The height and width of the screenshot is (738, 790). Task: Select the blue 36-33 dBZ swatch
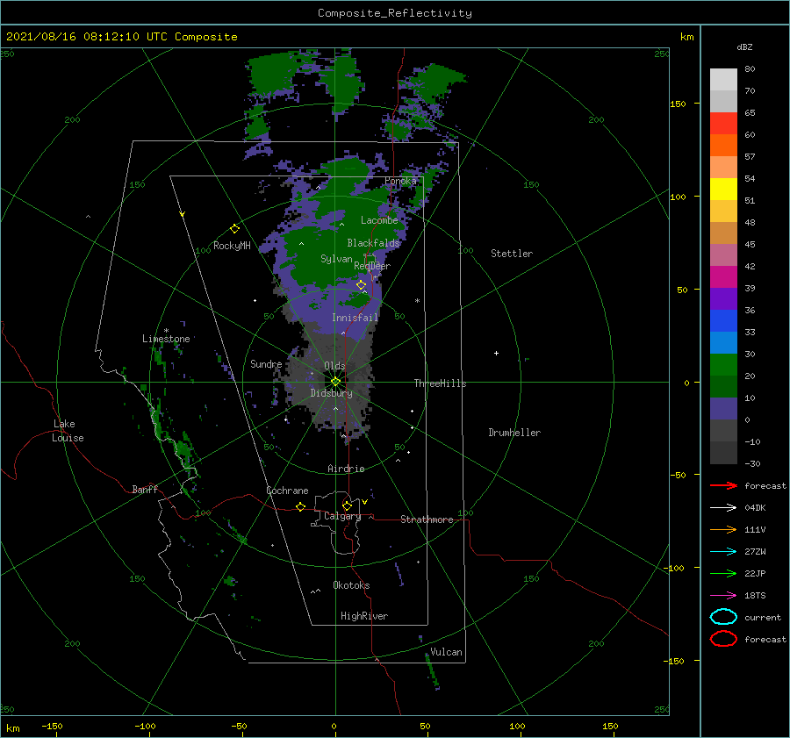723,321
